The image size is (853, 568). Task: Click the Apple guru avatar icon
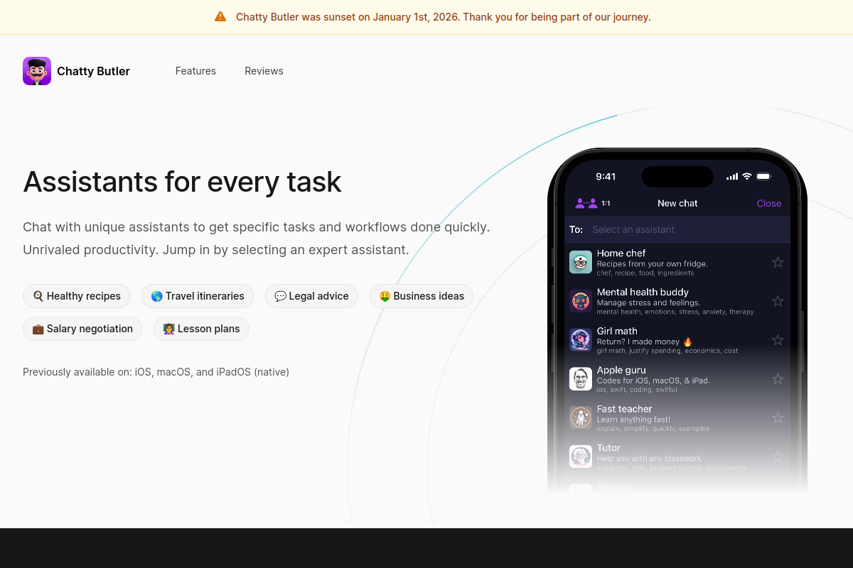click(581, 378)
